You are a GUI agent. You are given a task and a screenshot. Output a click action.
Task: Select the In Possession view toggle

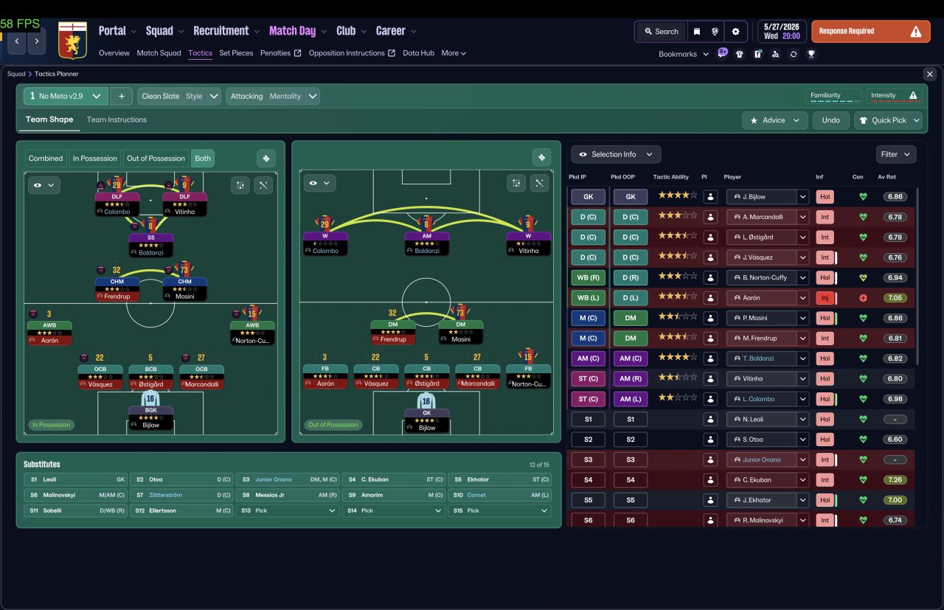point(94,158)
